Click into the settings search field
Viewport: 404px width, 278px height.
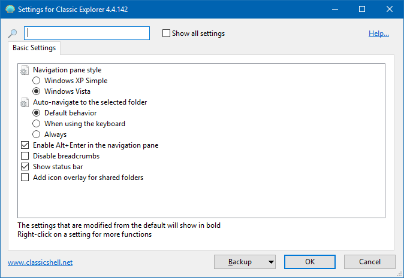(x=87, y=33)
